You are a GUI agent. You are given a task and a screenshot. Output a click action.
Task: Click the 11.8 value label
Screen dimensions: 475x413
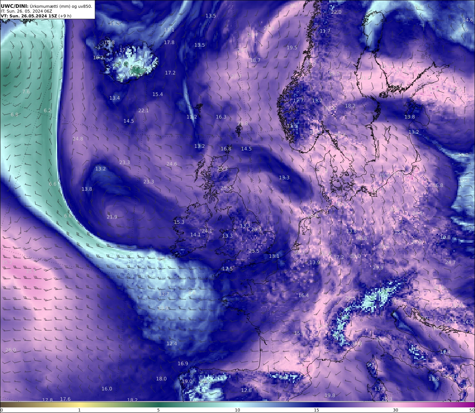coord(434,379)
